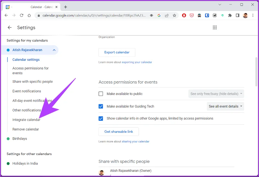Click the address bar URL

click(x=94, y=15)
